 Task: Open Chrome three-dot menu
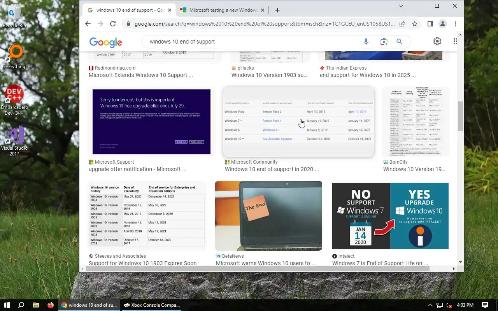point(455,24)
